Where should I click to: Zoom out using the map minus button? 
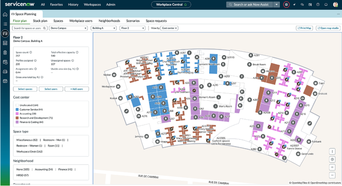pyautogui.click(x=332, y=175)
